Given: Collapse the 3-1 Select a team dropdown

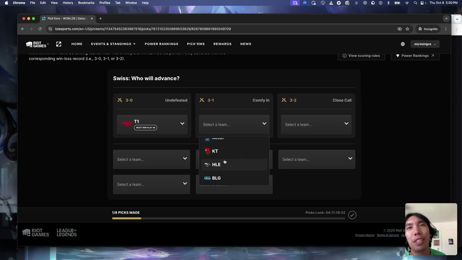Looking at the screenshot, I should (234, 124).
